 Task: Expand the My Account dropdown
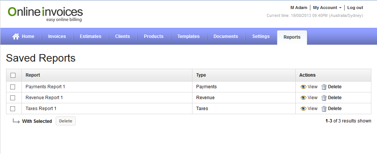[327, 8]
